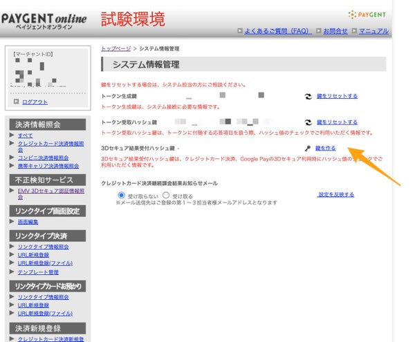Open すべて under 決済情報照会
This screenshot has width=415, height=342.
pos(25,135)
